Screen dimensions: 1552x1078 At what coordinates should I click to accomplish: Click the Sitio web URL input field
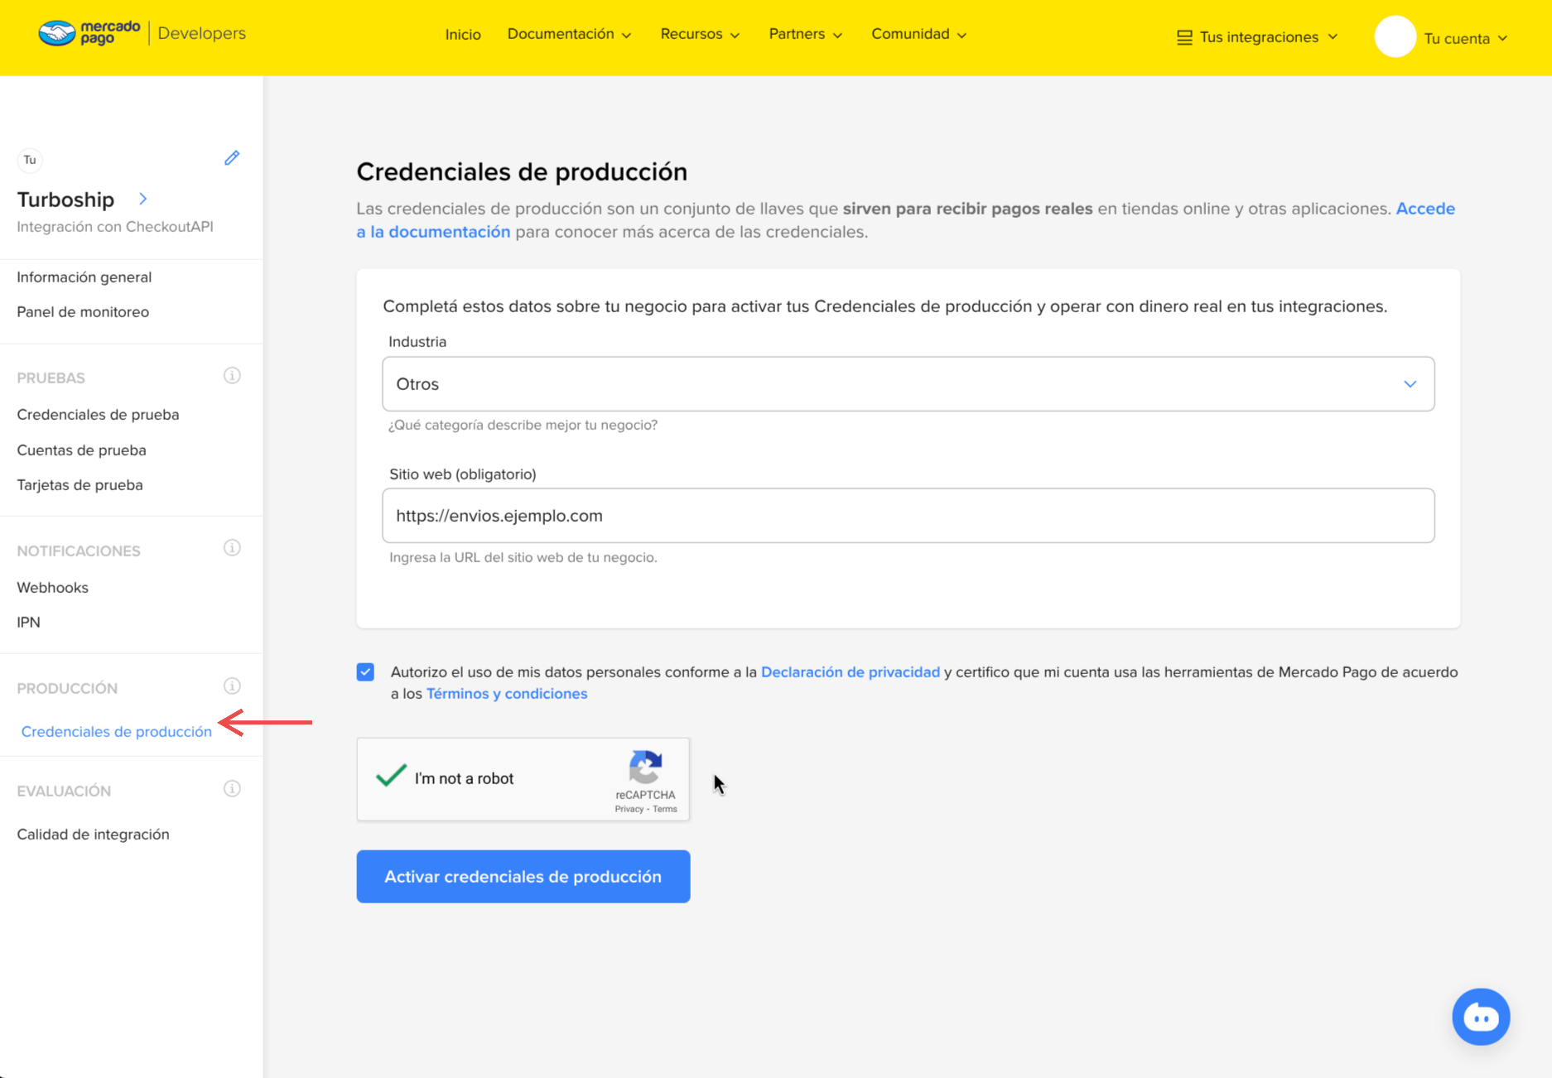pos(908,515)
